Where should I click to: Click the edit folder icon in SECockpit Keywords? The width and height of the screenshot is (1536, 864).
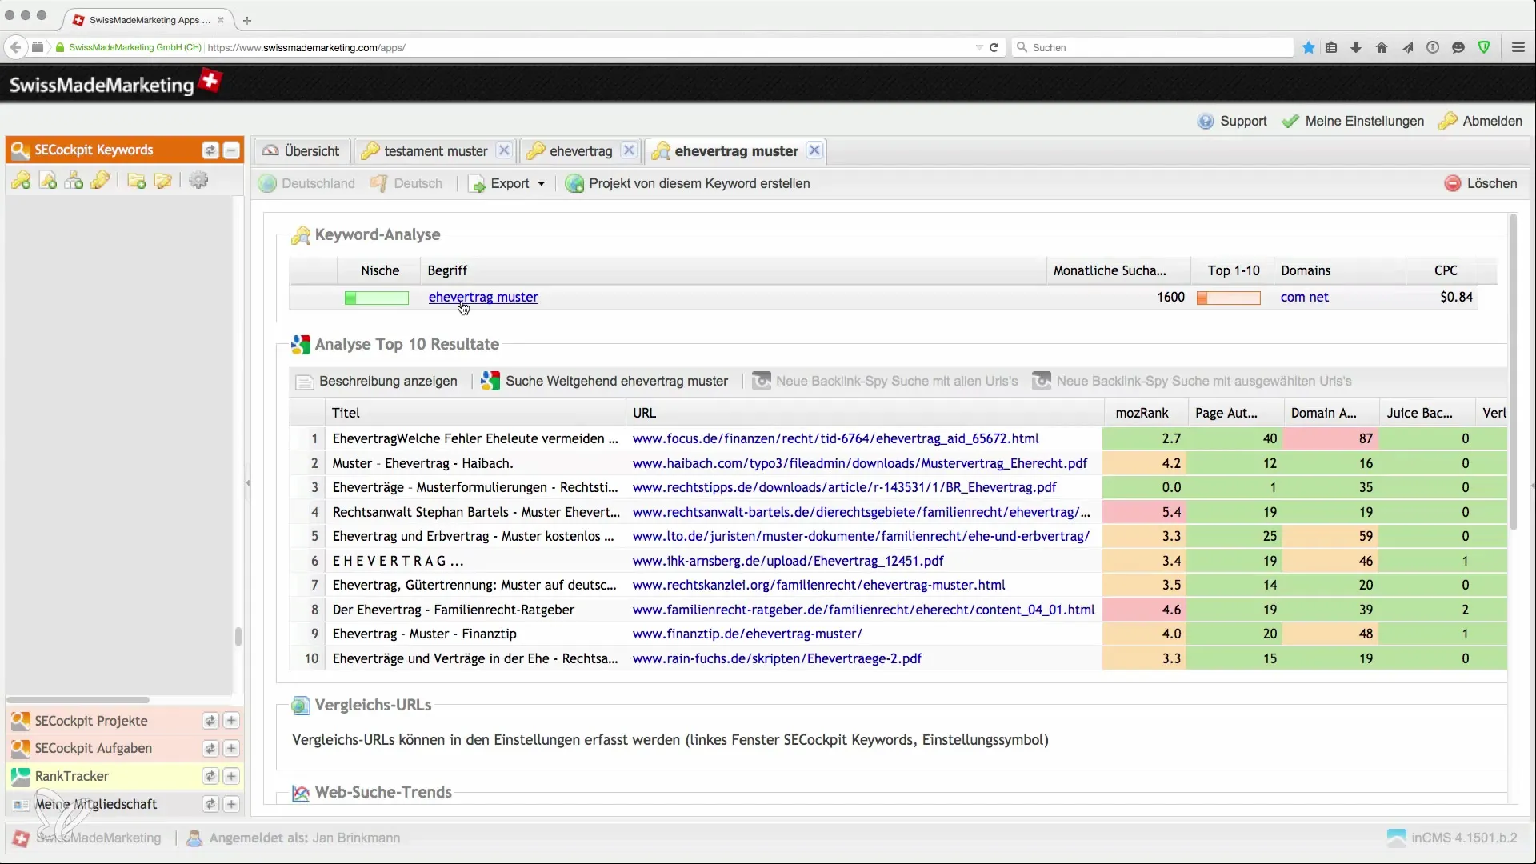[162, 181]
